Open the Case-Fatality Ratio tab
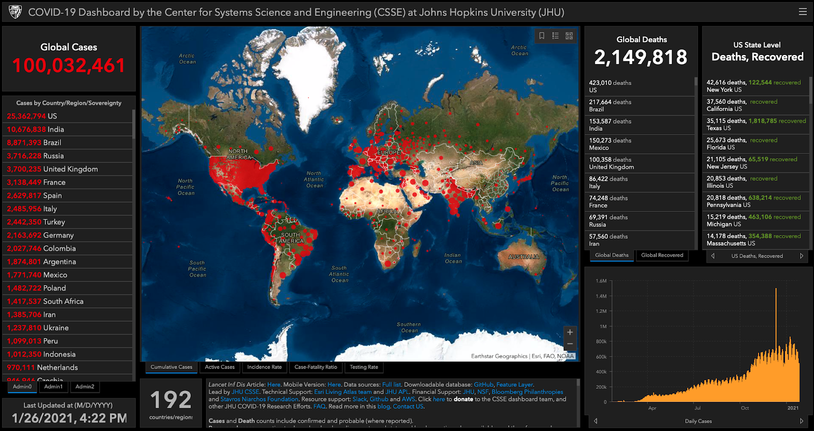The image size is (814, 431). (316, 367)
